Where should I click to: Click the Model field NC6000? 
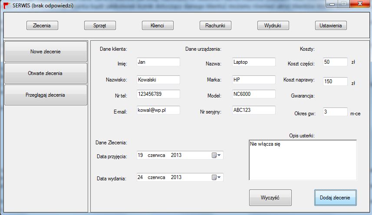pyautogui.click(x=254, y=94)
